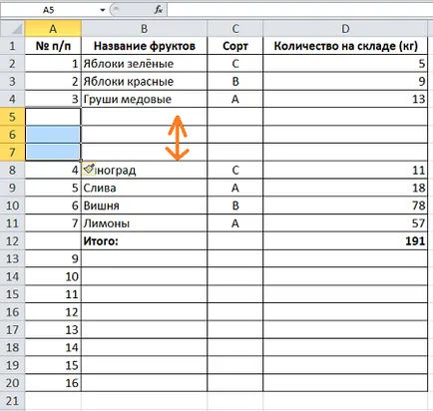Click the cell 'Яблоки зелёные'
The image size is (433, 411).
pos(144,64)
